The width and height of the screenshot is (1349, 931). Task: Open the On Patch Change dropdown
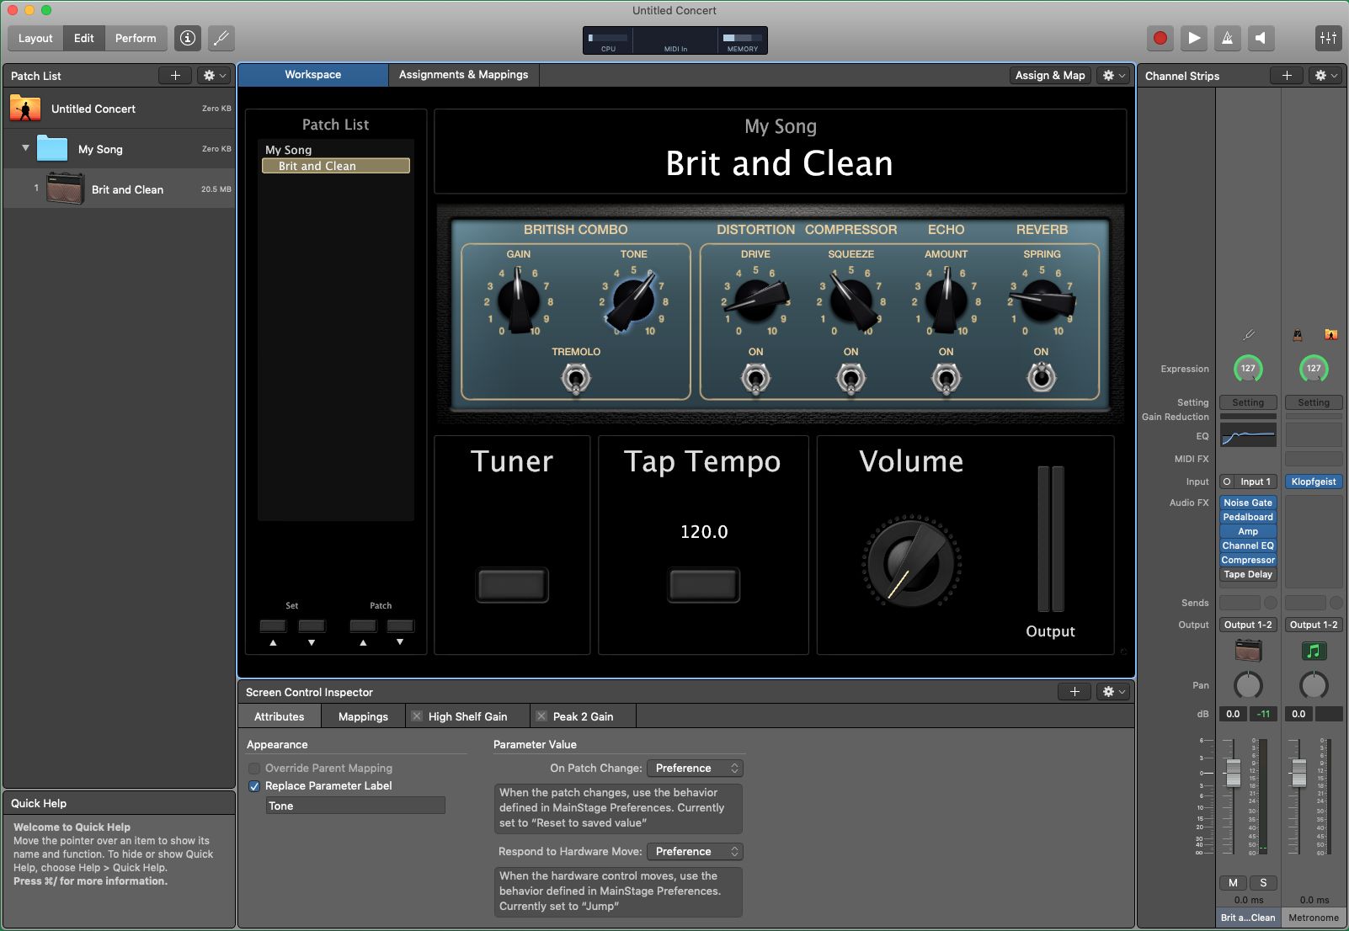point(695,769)
